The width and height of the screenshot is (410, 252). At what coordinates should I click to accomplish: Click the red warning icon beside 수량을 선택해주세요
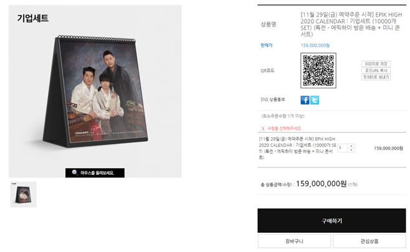click(263, 128)
